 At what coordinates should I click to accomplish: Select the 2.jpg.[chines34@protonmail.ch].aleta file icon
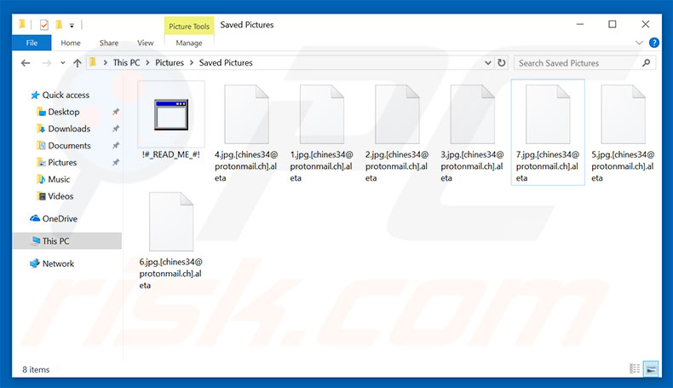pyautogui.click(x=397, y=114)
